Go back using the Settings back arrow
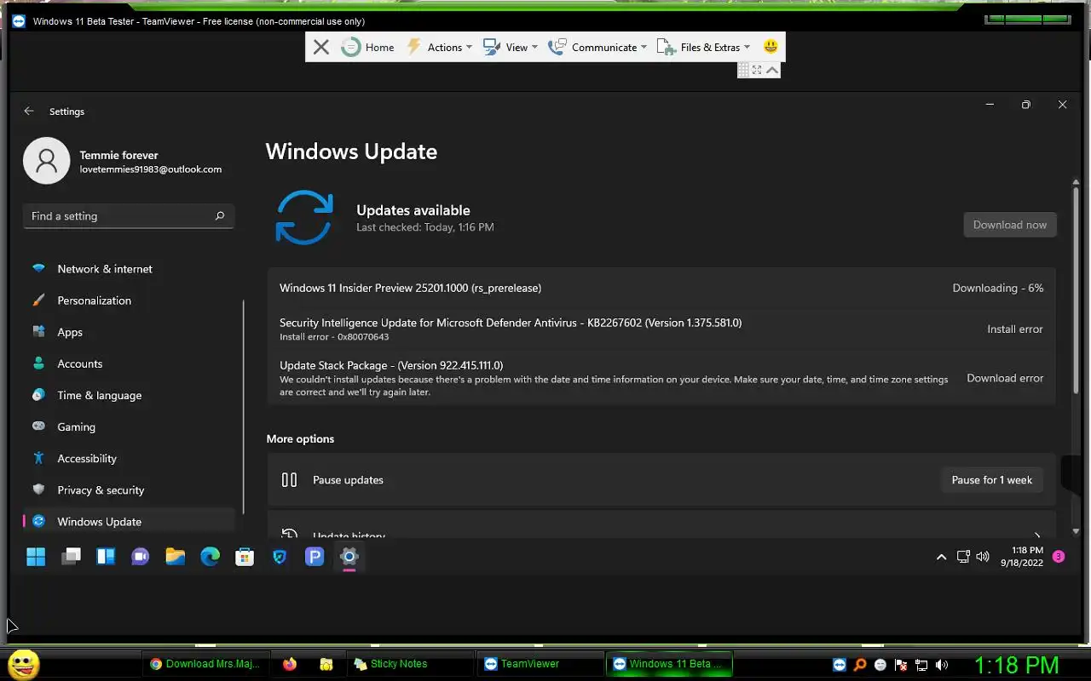Image resolution: width=1091 pixels, height=681 pixels. 29,112
